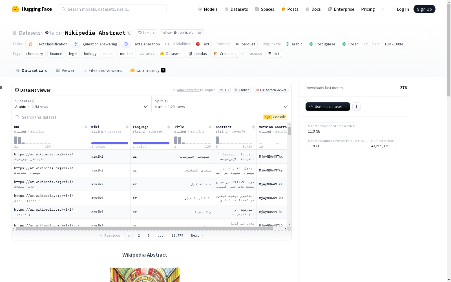Screen dimensions: 451x282
Task: Go to Spaces in the top navigation
Action: click(x=265, y=9)
